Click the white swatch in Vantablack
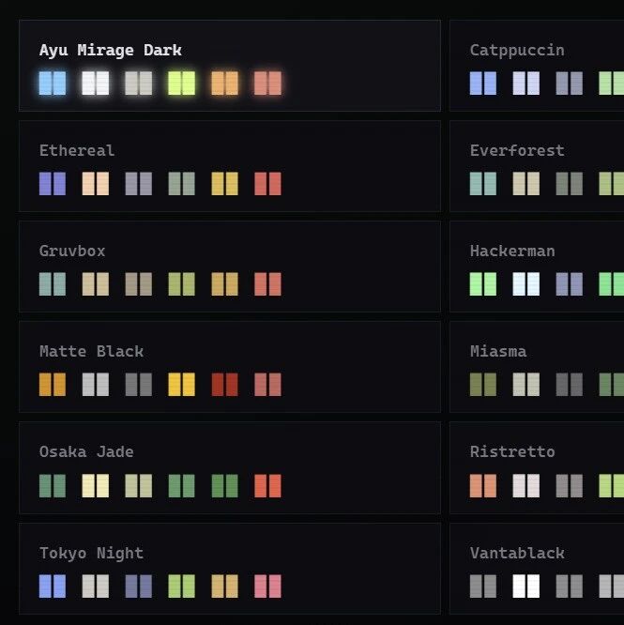Screen dimensions: 624x625 click(x=526, y=587)
